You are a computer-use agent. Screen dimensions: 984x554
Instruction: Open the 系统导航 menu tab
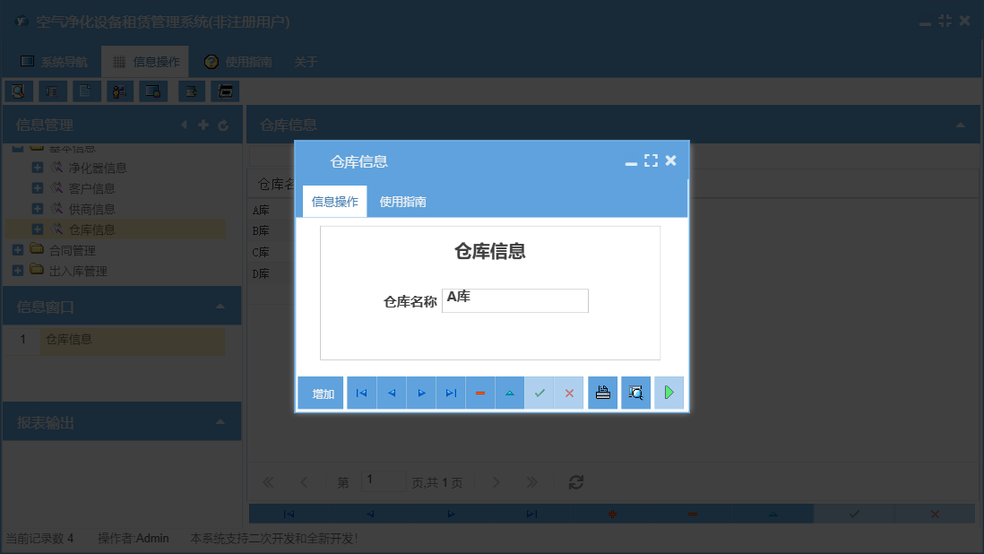tap(61, 61)
